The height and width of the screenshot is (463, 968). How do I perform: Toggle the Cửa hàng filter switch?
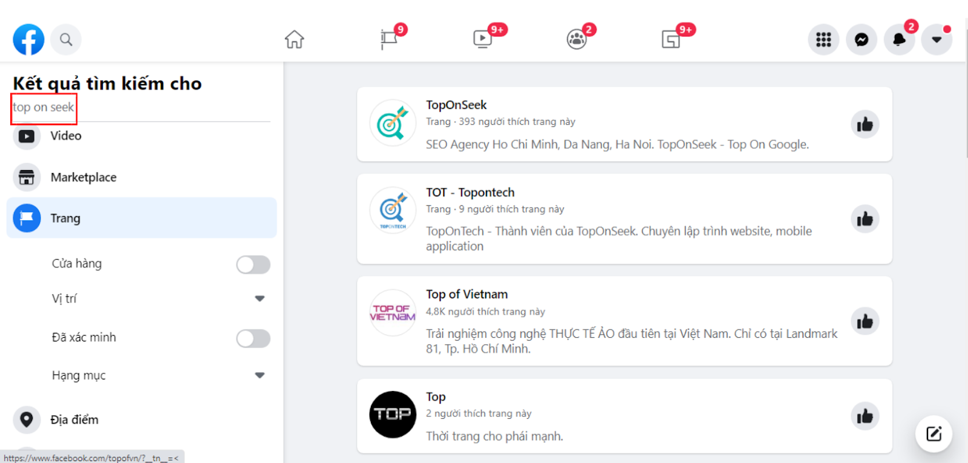click(x=253, y=264)
